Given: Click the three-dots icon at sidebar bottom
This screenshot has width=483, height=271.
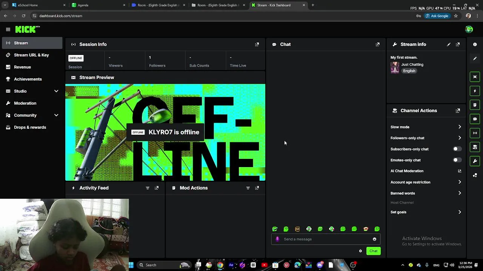Looking at the screenshot, I should coord(475,175).
